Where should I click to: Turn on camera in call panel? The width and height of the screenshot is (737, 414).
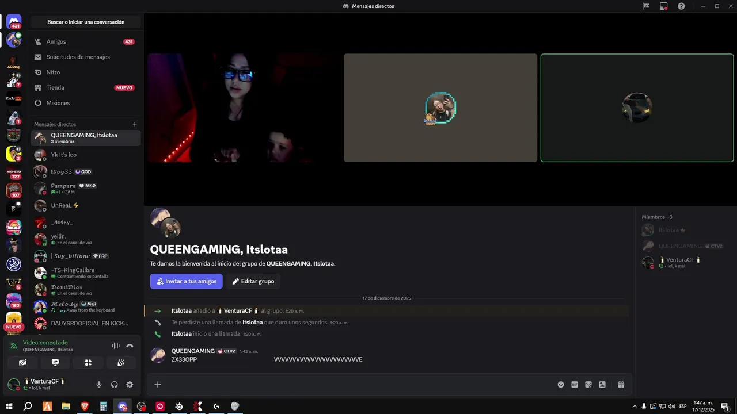pyautogui.click(x=22, y=363)
